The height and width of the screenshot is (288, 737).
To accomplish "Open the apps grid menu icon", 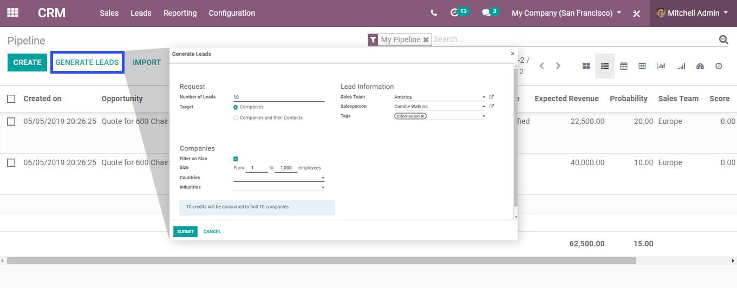I will [12, 13].
